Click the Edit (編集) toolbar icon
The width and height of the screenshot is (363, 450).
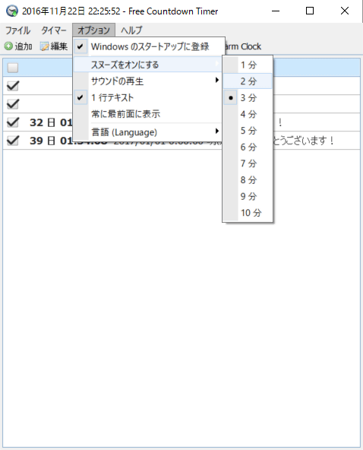[45, 46]
